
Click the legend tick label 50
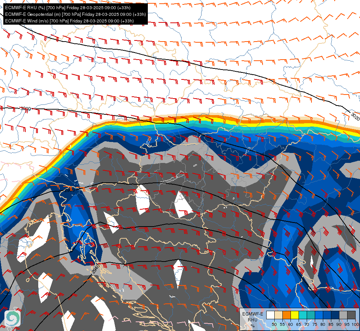[x=274, y=324]
